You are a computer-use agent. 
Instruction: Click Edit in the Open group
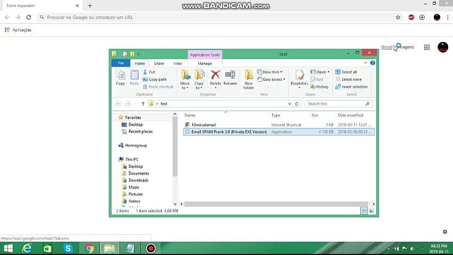317,79
